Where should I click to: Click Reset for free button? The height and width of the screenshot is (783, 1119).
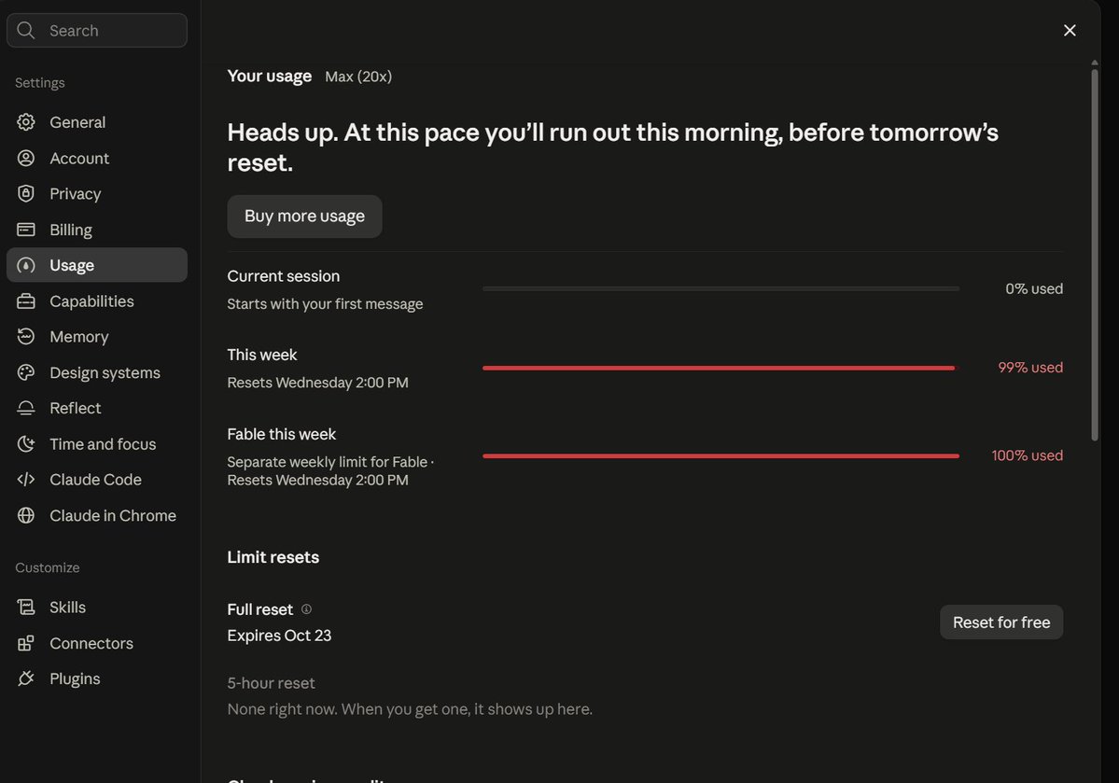tap(1001, 622)
